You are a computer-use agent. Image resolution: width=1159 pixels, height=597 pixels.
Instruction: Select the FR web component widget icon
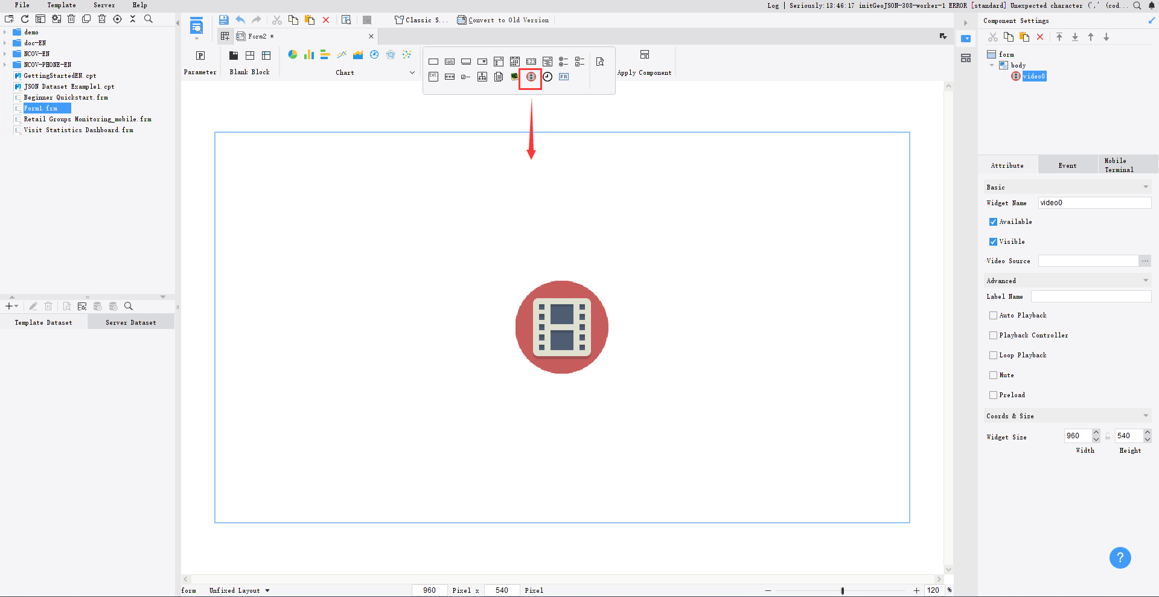click(564, 77)
